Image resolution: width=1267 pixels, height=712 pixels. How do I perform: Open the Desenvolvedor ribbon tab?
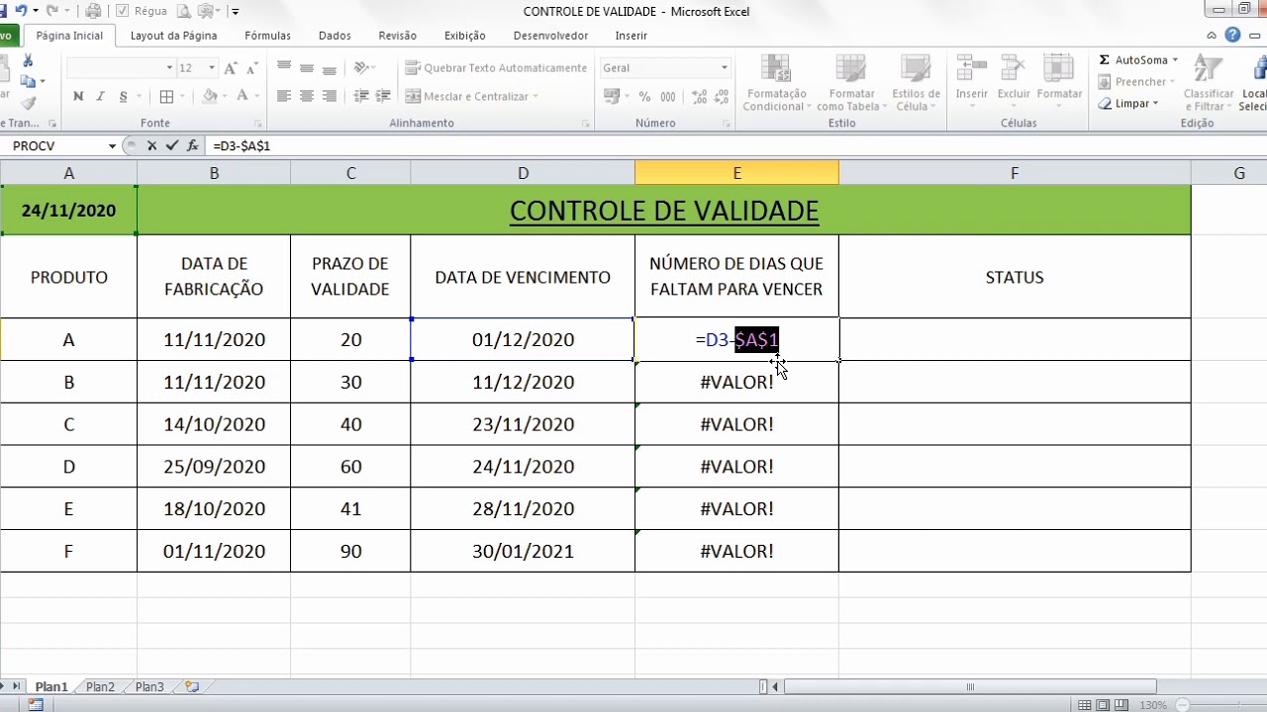point(550,36)
